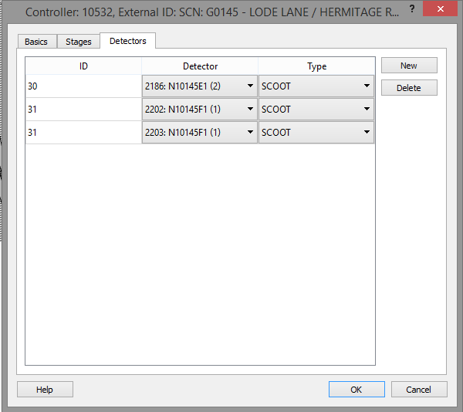The height and width of the screenshot is (412, 463).
Task: Select the ID cell 31 for detector 2203
Action: pyautogui.click(x=83, y=132)
